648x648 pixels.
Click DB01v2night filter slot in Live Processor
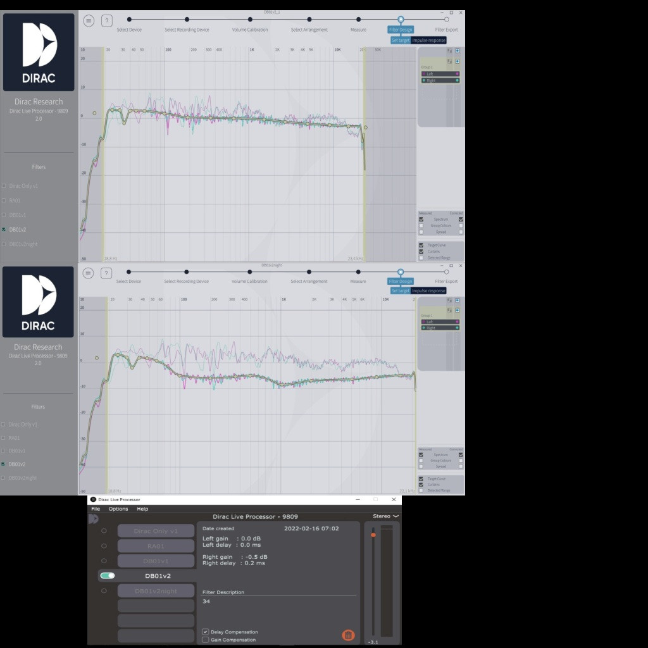[156, 591]
